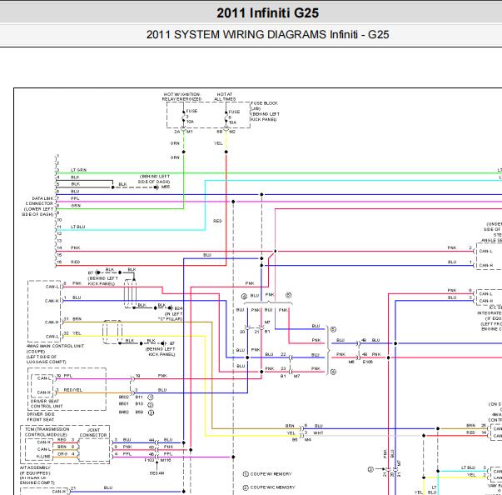Click the "DRIVER SIDE FRONT SEAT" label

coord(41,417)
